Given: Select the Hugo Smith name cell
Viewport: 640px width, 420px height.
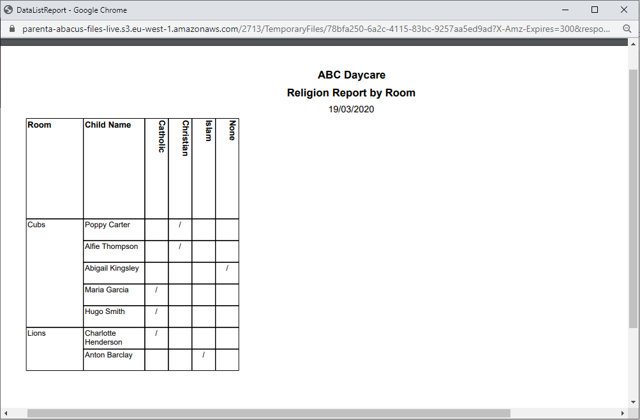Looking at the screenshot, I should [114, 317].
